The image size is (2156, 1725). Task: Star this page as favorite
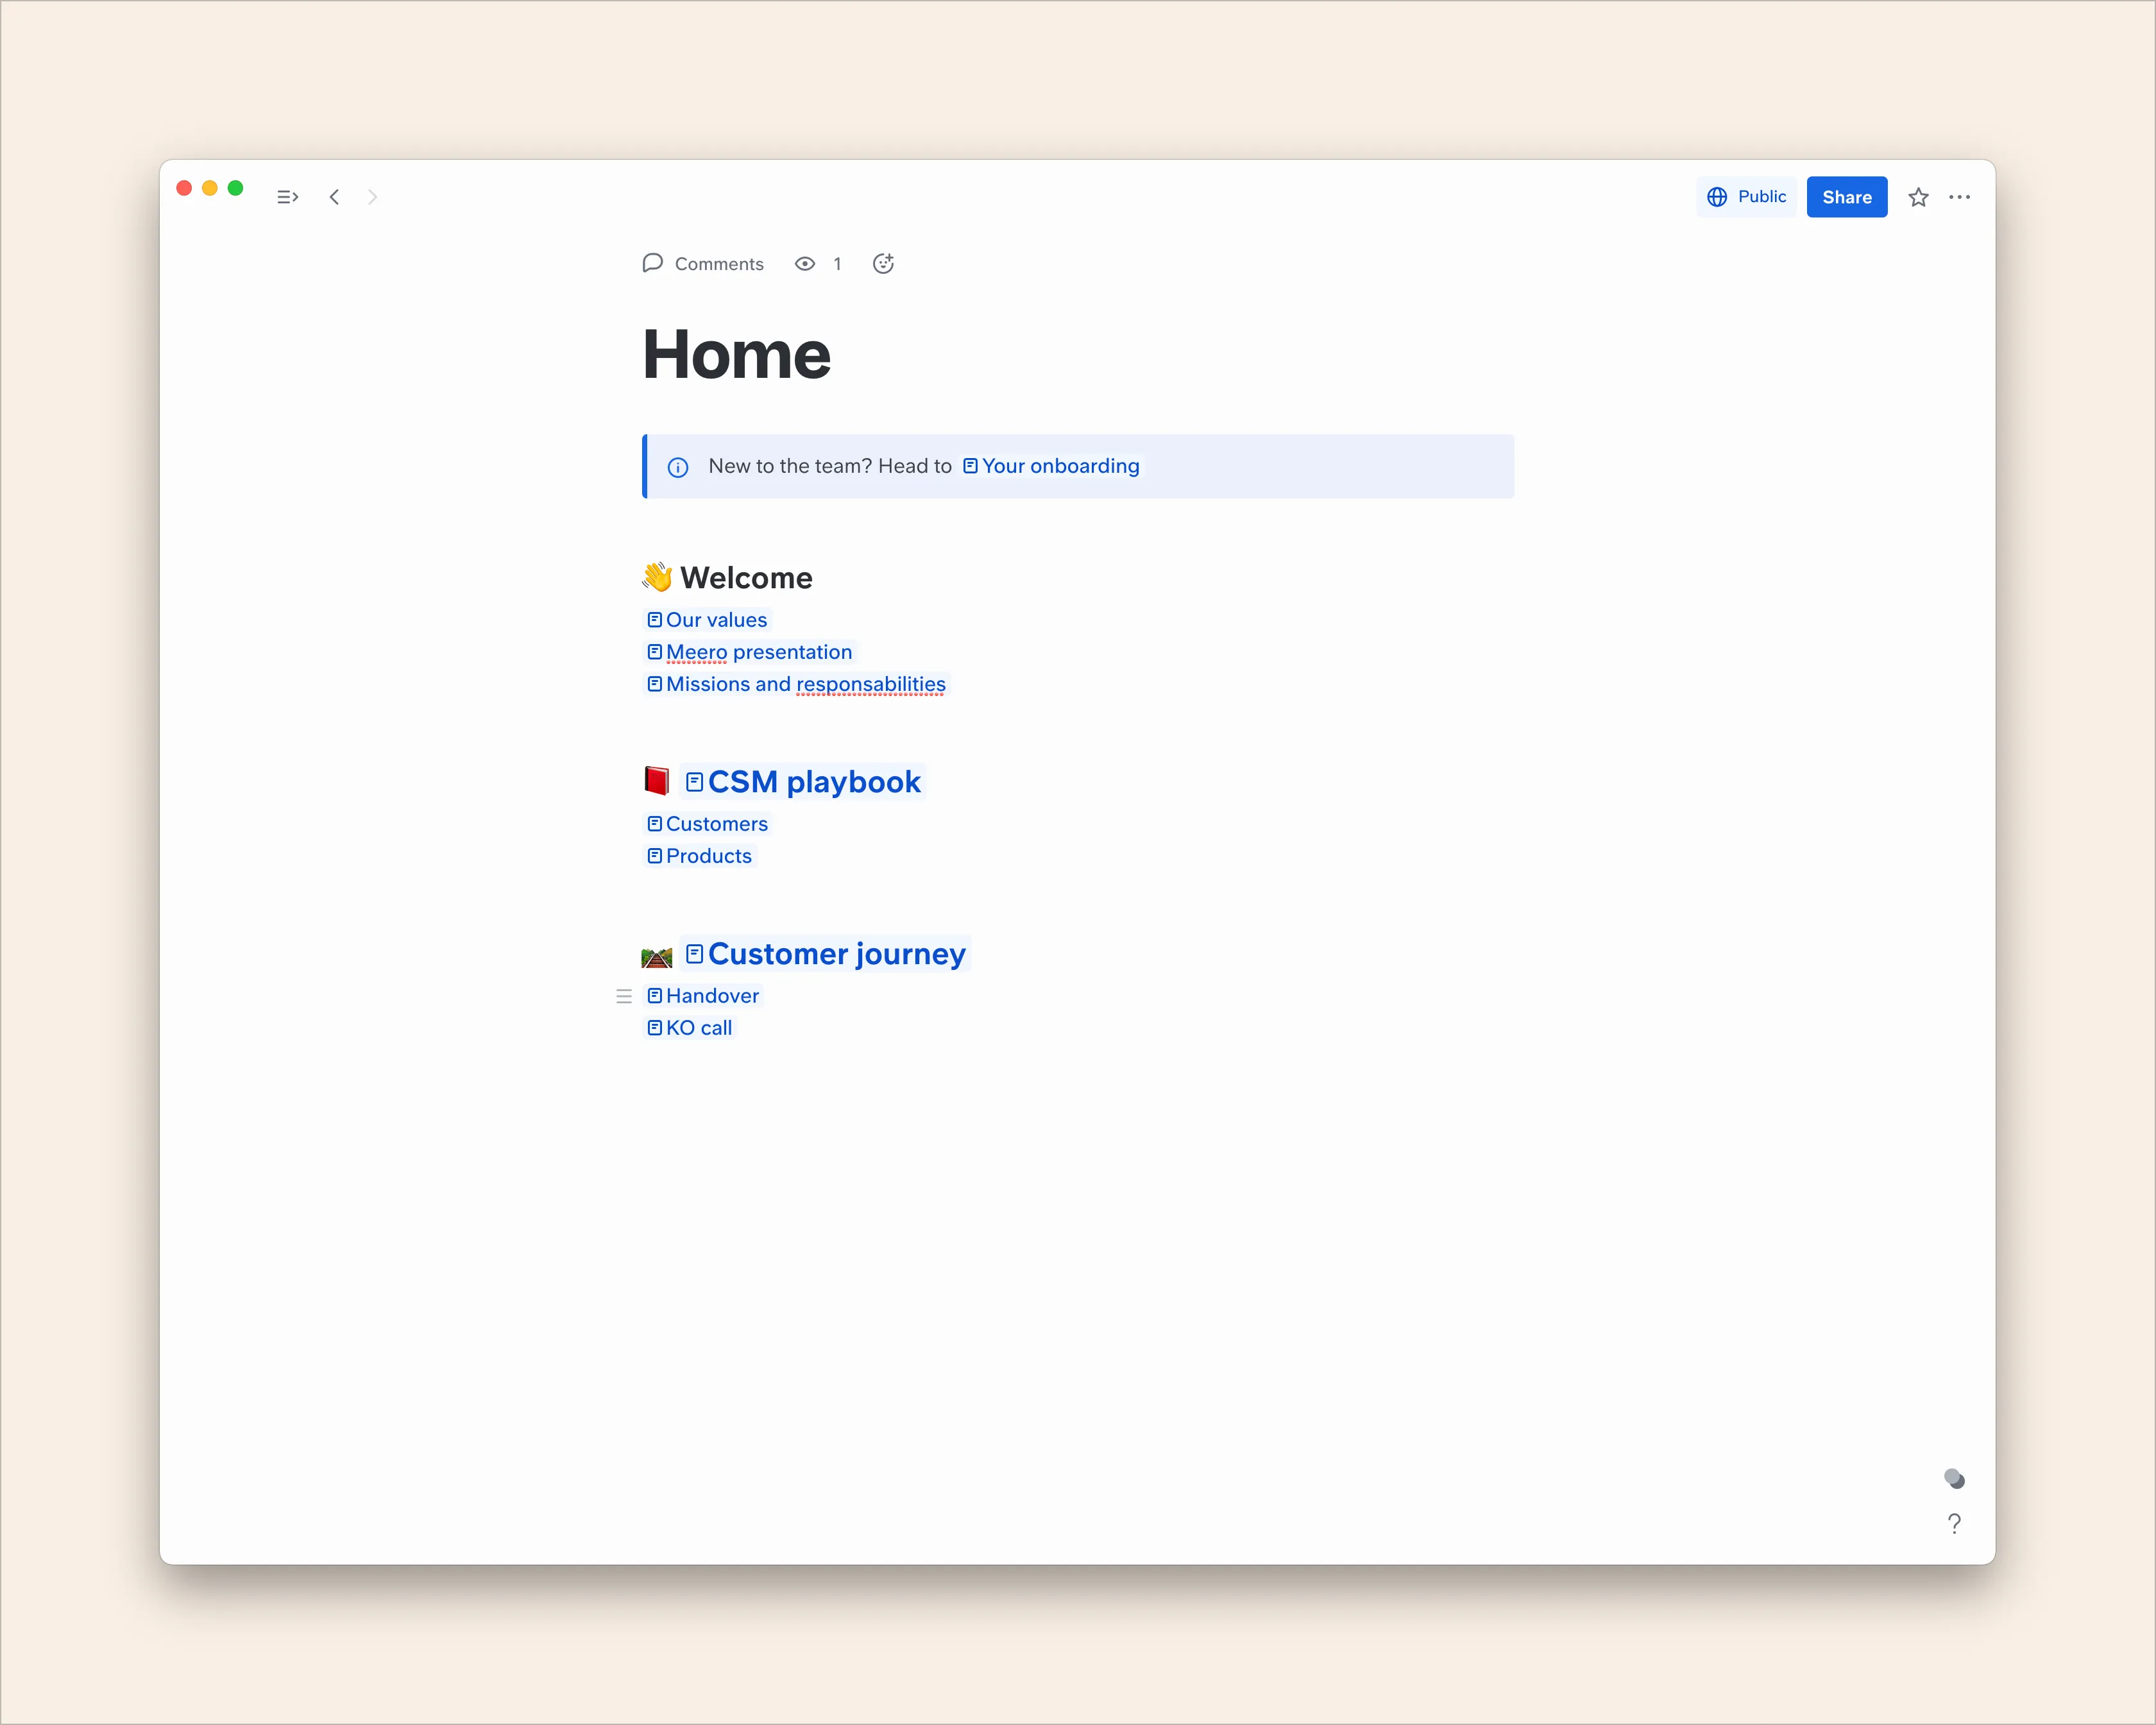[1917, 197]
